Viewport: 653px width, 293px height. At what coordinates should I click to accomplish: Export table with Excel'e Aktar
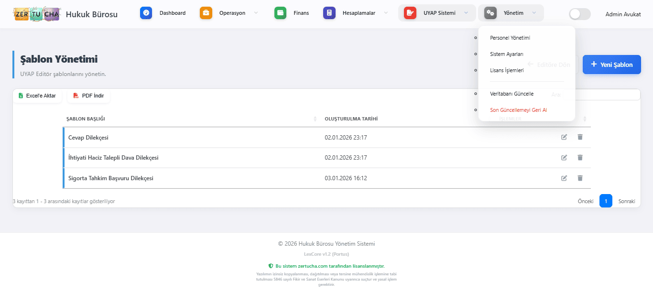(x=37, y=96)
